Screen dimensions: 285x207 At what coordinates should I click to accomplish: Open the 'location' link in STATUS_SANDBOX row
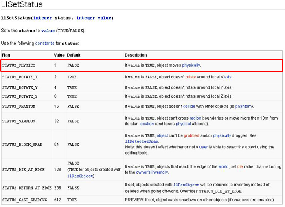coord(147,124)
